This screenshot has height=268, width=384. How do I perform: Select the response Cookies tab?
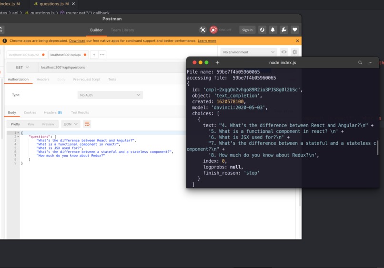[30, 112]
